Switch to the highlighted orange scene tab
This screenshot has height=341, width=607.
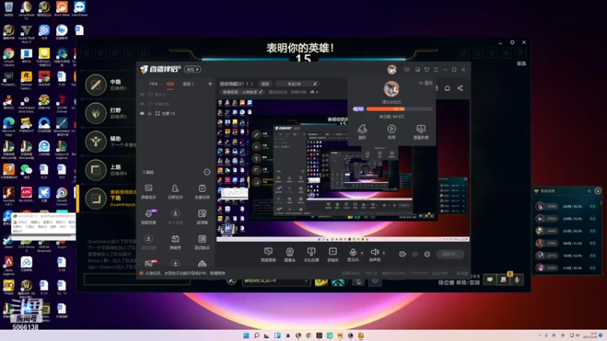pyautogui.click(x=170, y=84)
